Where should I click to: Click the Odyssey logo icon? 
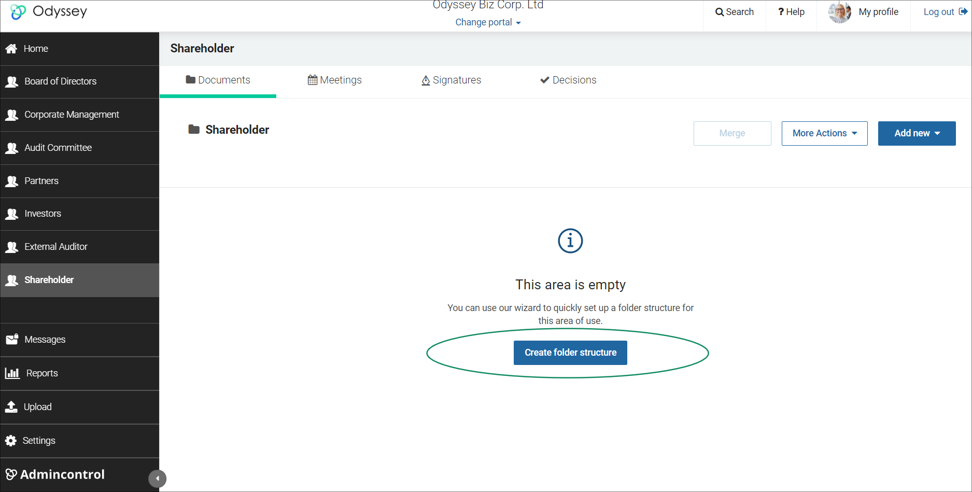coord(18,11)
